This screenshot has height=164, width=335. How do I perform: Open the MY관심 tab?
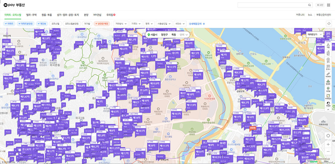[x=97, y=15]
